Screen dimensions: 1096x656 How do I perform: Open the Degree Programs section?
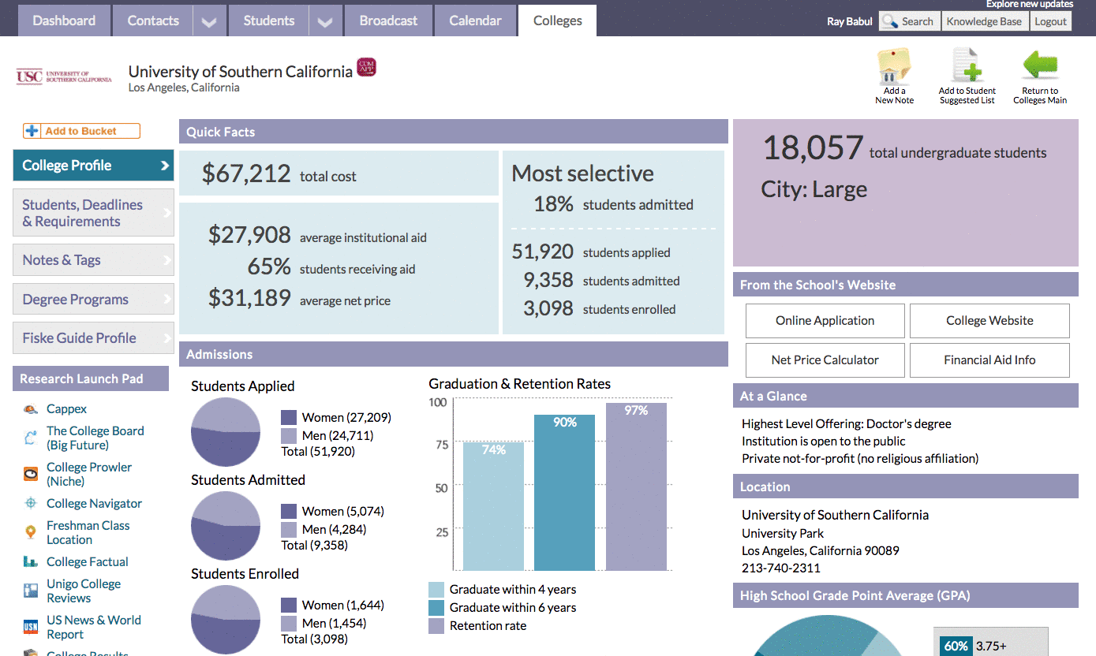point(93,300)
